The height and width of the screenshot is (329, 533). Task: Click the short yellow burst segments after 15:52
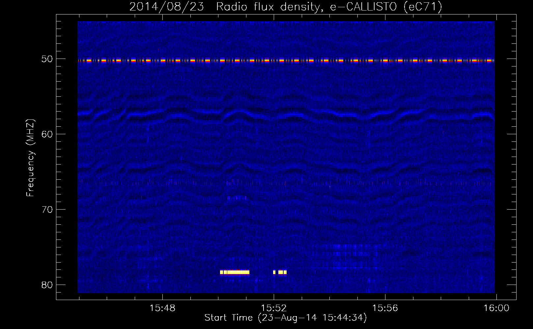coord(280,272)
